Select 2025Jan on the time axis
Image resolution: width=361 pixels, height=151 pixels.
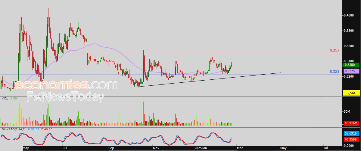pyautogui.click(x=200, y=148)
